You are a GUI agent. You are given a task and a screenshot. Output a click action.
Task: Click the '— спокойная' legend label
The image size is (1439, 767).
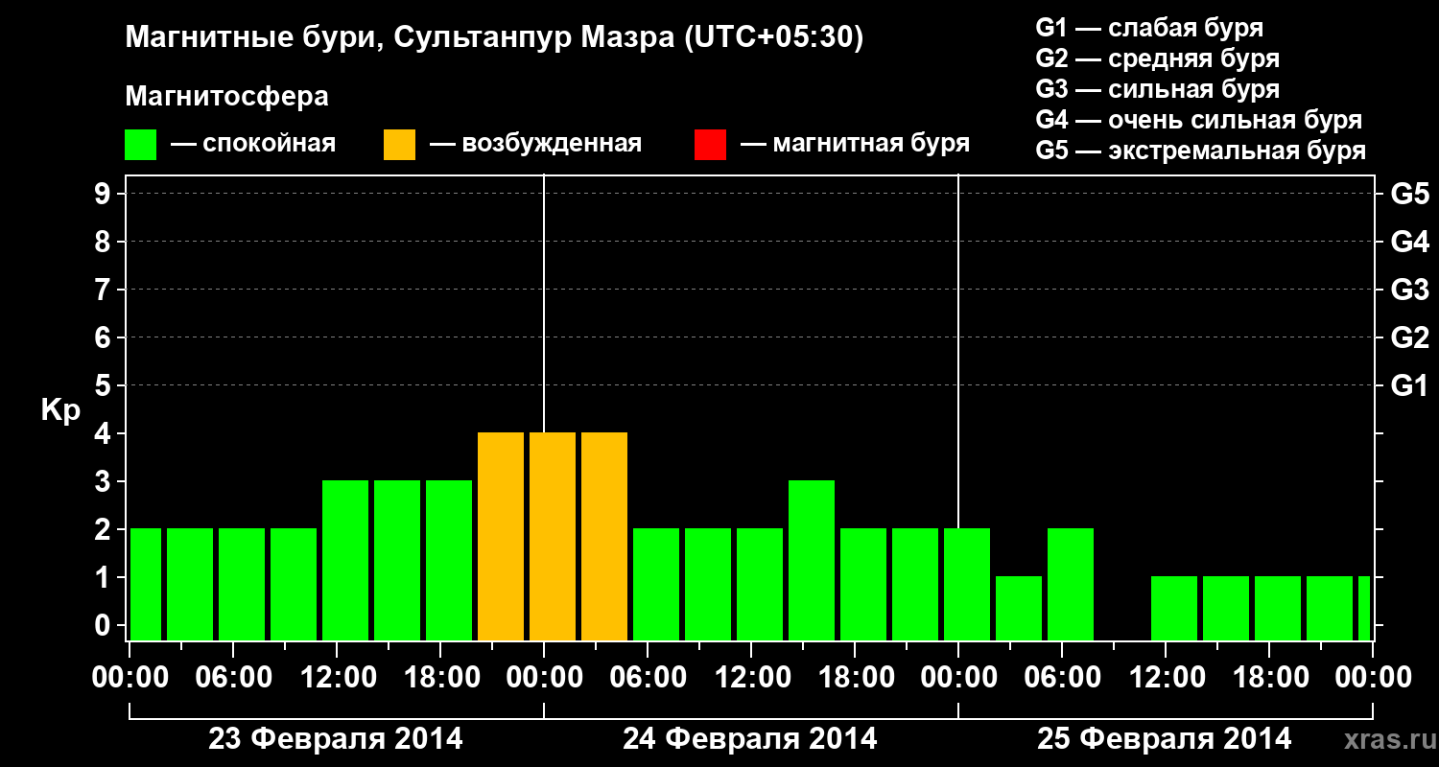253,144
